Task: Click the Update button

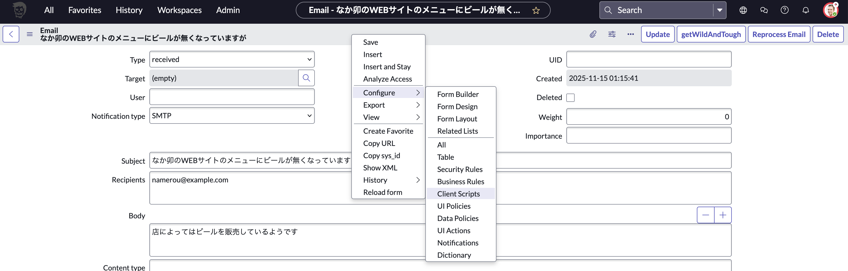Action: tap(657, 34)
